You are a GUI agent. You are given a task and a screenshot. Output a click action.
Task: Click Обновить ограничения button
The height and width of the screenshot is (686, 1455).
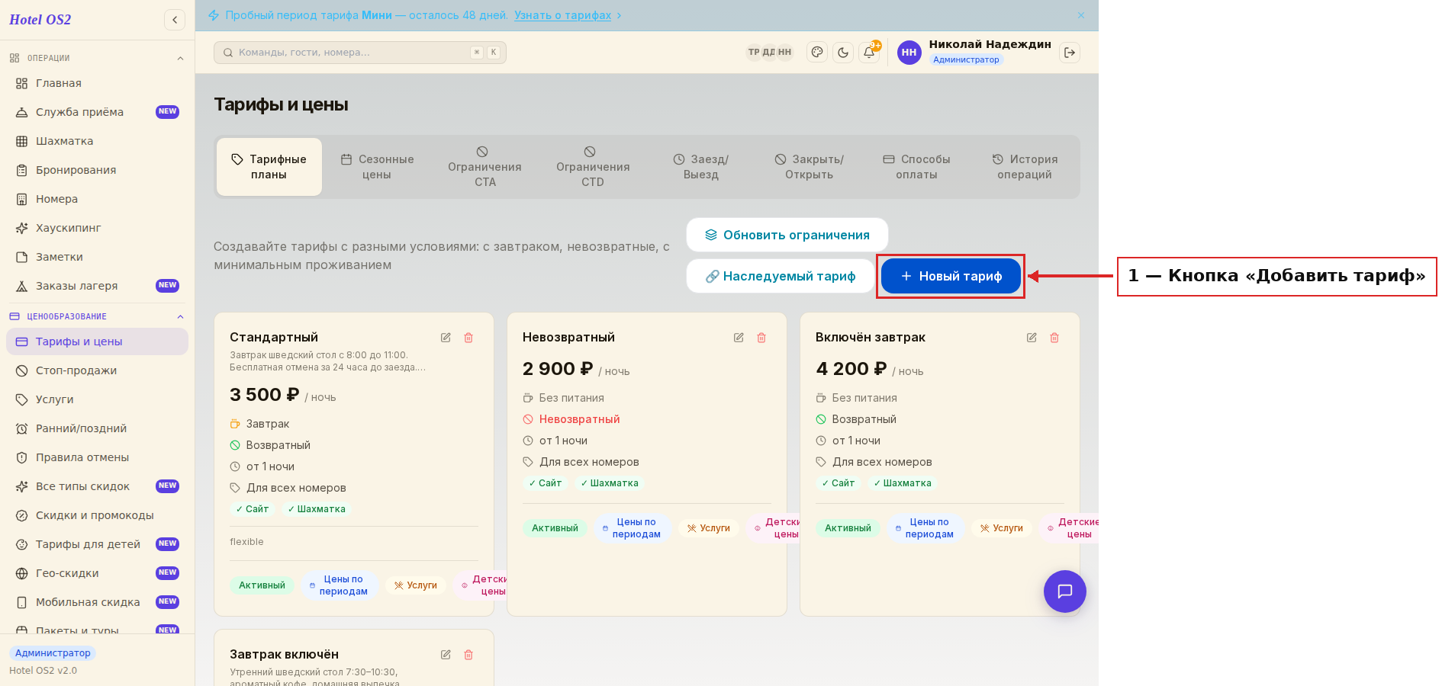[787, 235]
